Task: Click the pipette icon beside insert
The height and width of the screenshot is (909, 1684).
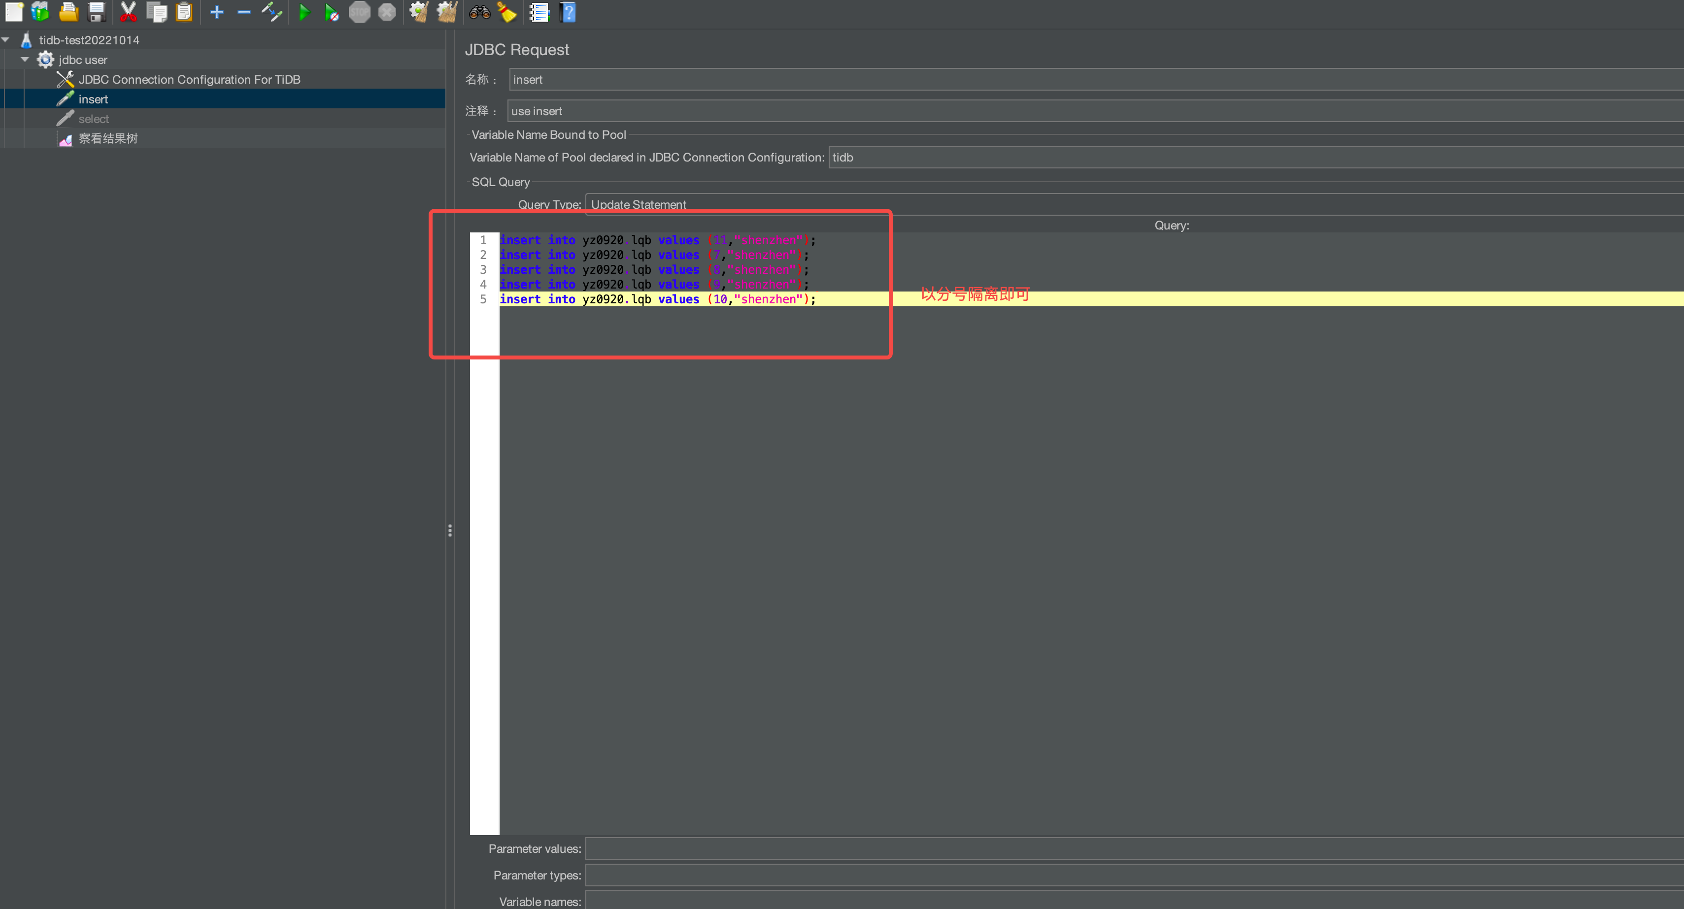Action: click(x=66, y=98)
